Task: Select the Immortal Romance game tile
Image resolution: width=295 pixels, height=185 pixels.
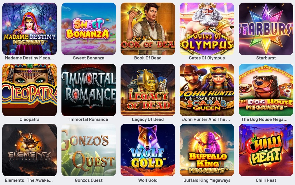Action: [x=89, y=90]
